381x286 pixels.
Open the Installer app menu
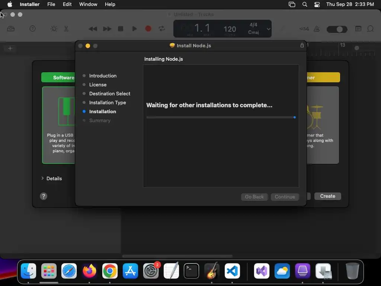tap(30, 4)
